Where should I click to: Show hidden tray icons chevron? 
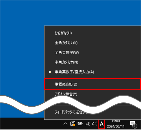65,124
